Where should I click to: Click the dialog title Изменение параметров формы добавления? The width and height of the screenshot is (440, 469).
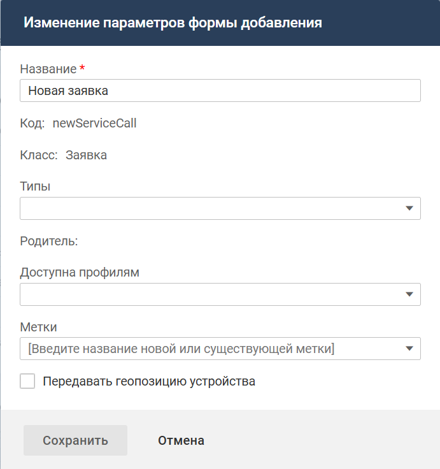tap(173, 23)
